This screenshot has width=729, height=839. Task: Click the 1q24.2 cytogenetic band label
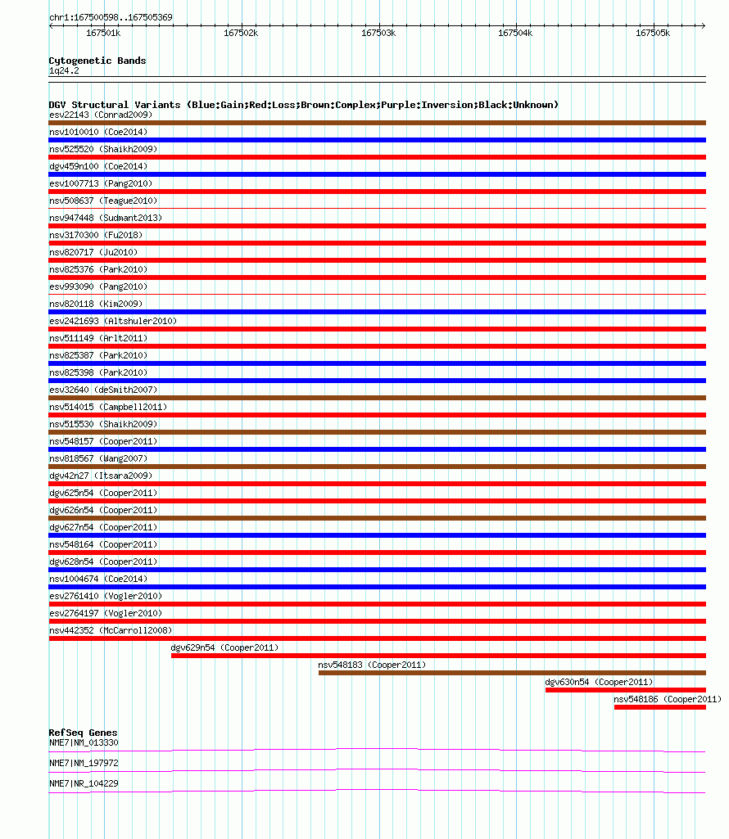64,70
